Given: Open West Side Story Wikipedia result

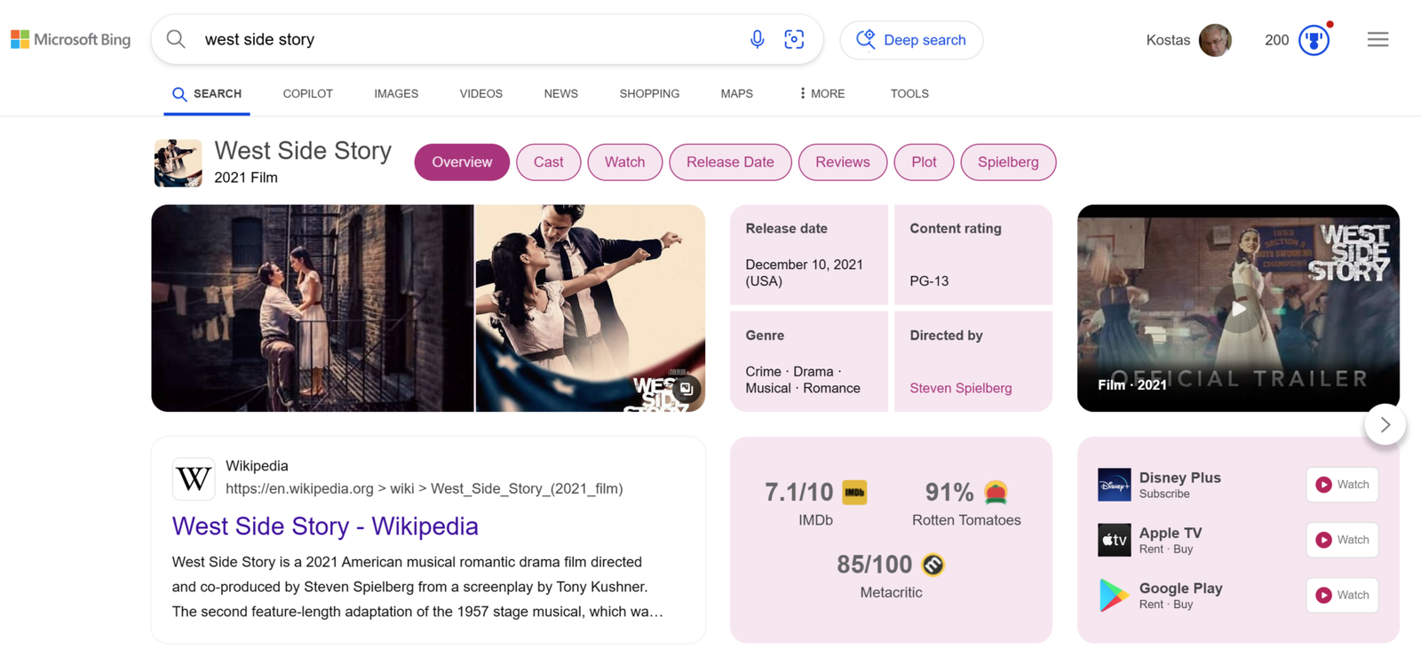Looking at the screenshot, I should pyautogui.click(x=325, y=526).
